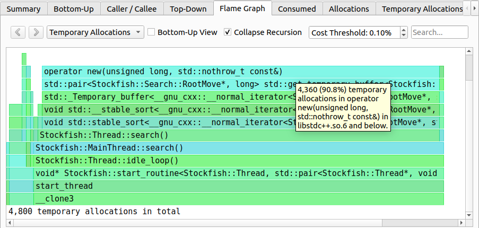Select the Stockfish::Thread::search() frame

(x=239, y=135)
